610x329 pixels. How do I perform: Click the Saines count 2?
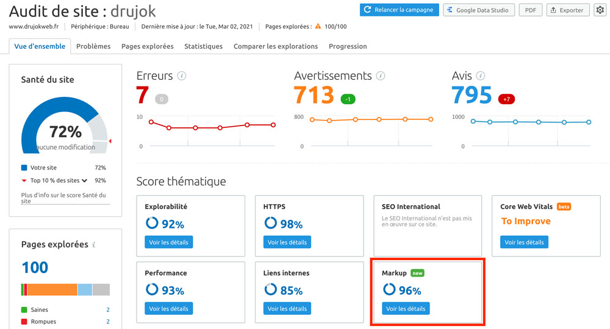(108, 310)
